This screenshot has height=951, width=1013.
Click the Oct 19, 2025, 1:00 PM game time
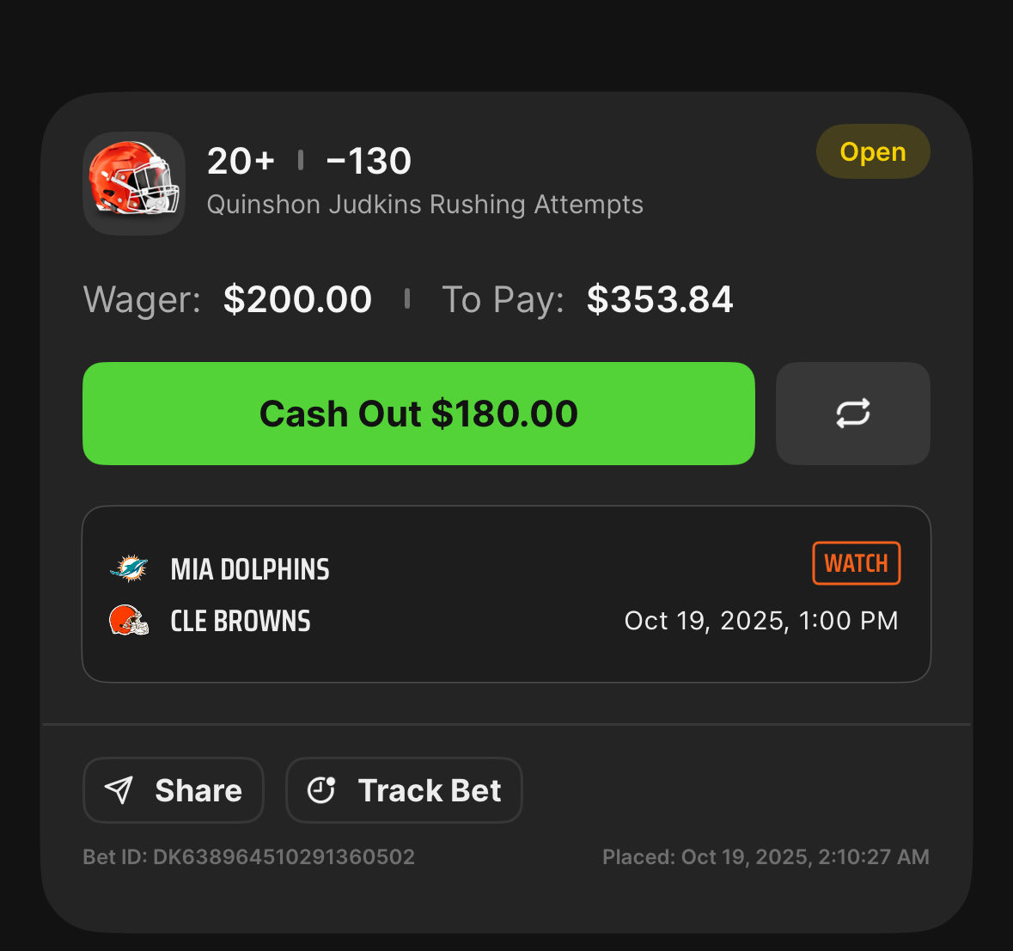point(761,621)
